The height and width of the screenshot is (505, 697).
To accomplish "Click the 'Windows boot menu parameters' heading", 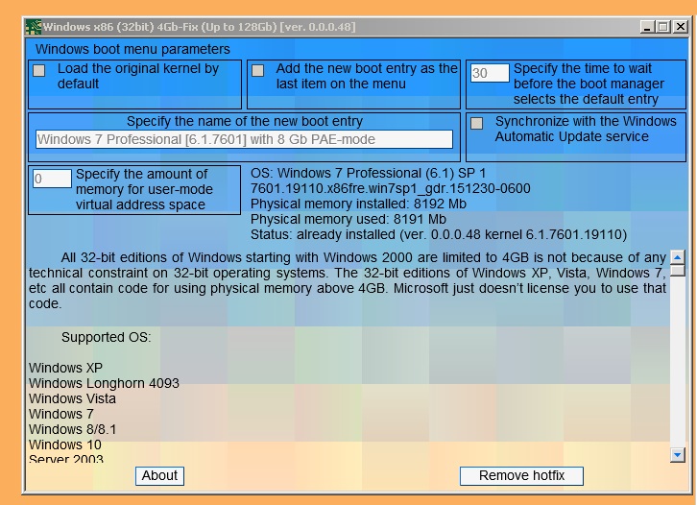I will [x=132, y=49].
